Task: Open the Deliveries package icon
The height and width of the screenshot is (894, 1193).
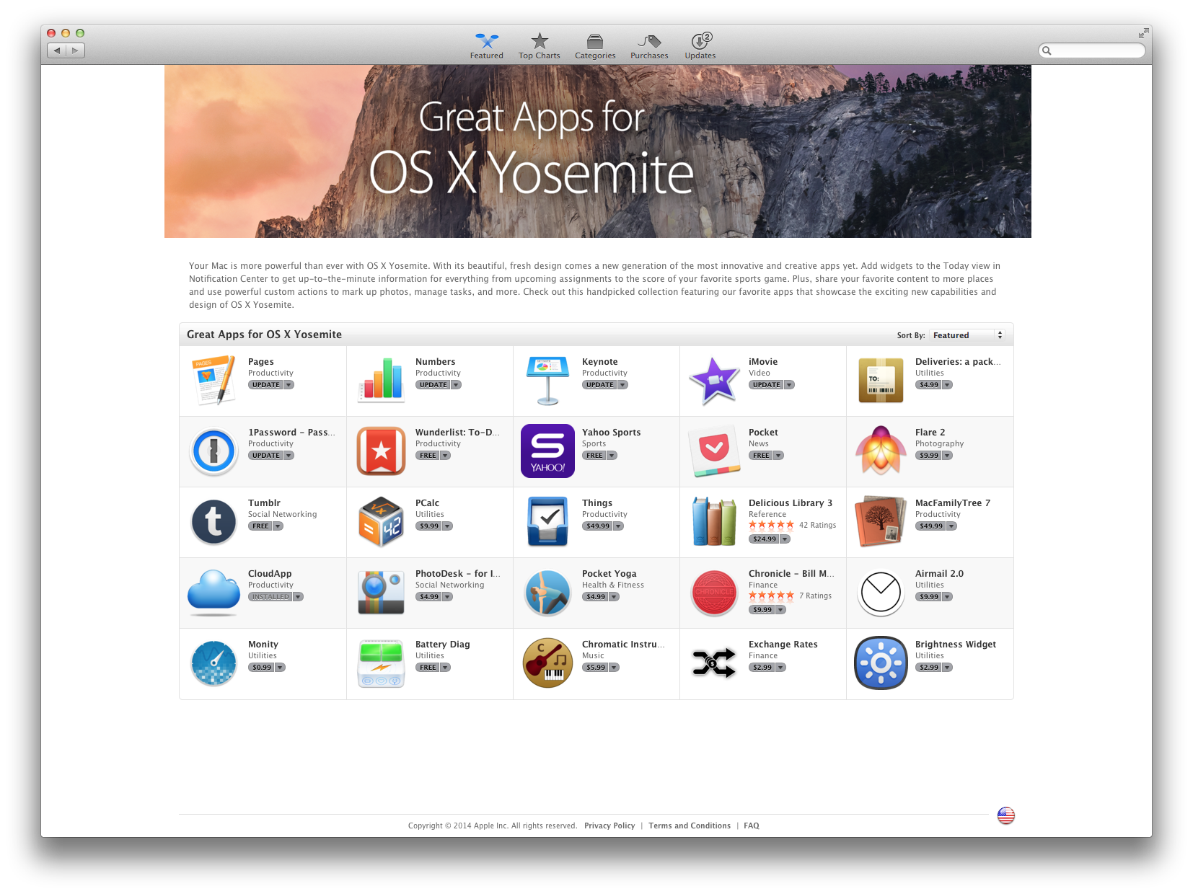Action: tap(881, 380)
